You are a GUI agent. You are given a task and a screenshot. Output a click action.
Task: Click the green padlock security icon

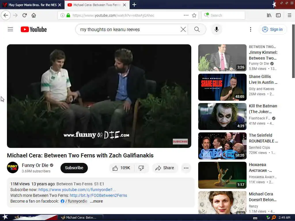coord(68,15)
